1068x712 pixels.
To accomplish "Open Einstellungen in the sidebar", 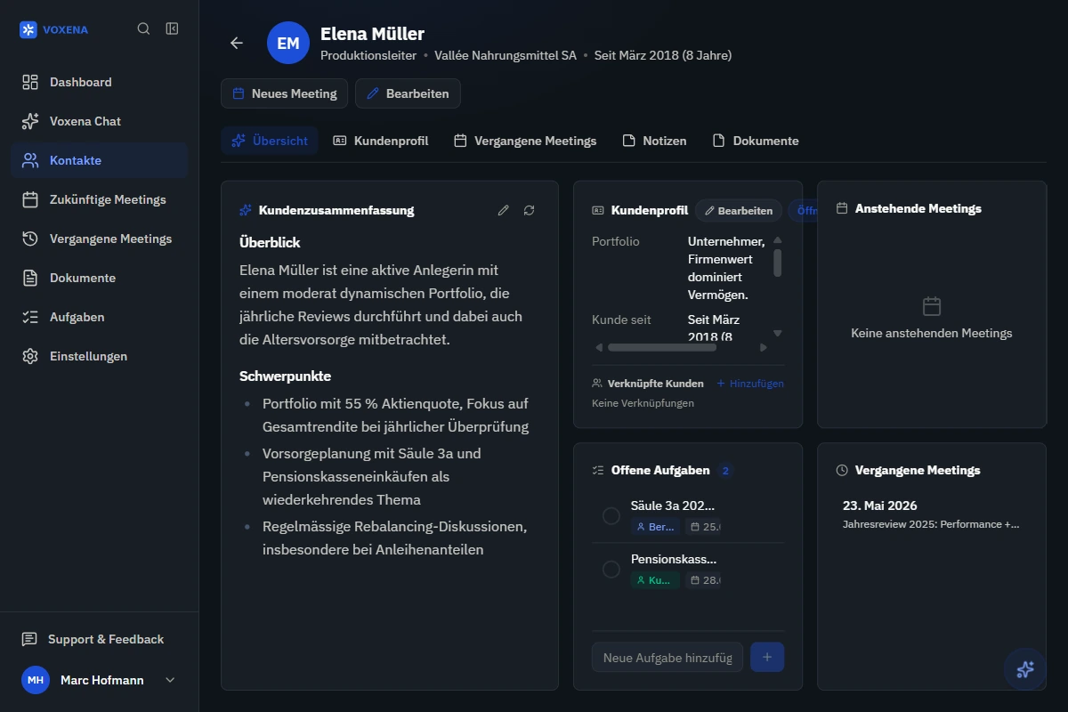I will coord(100,356).
